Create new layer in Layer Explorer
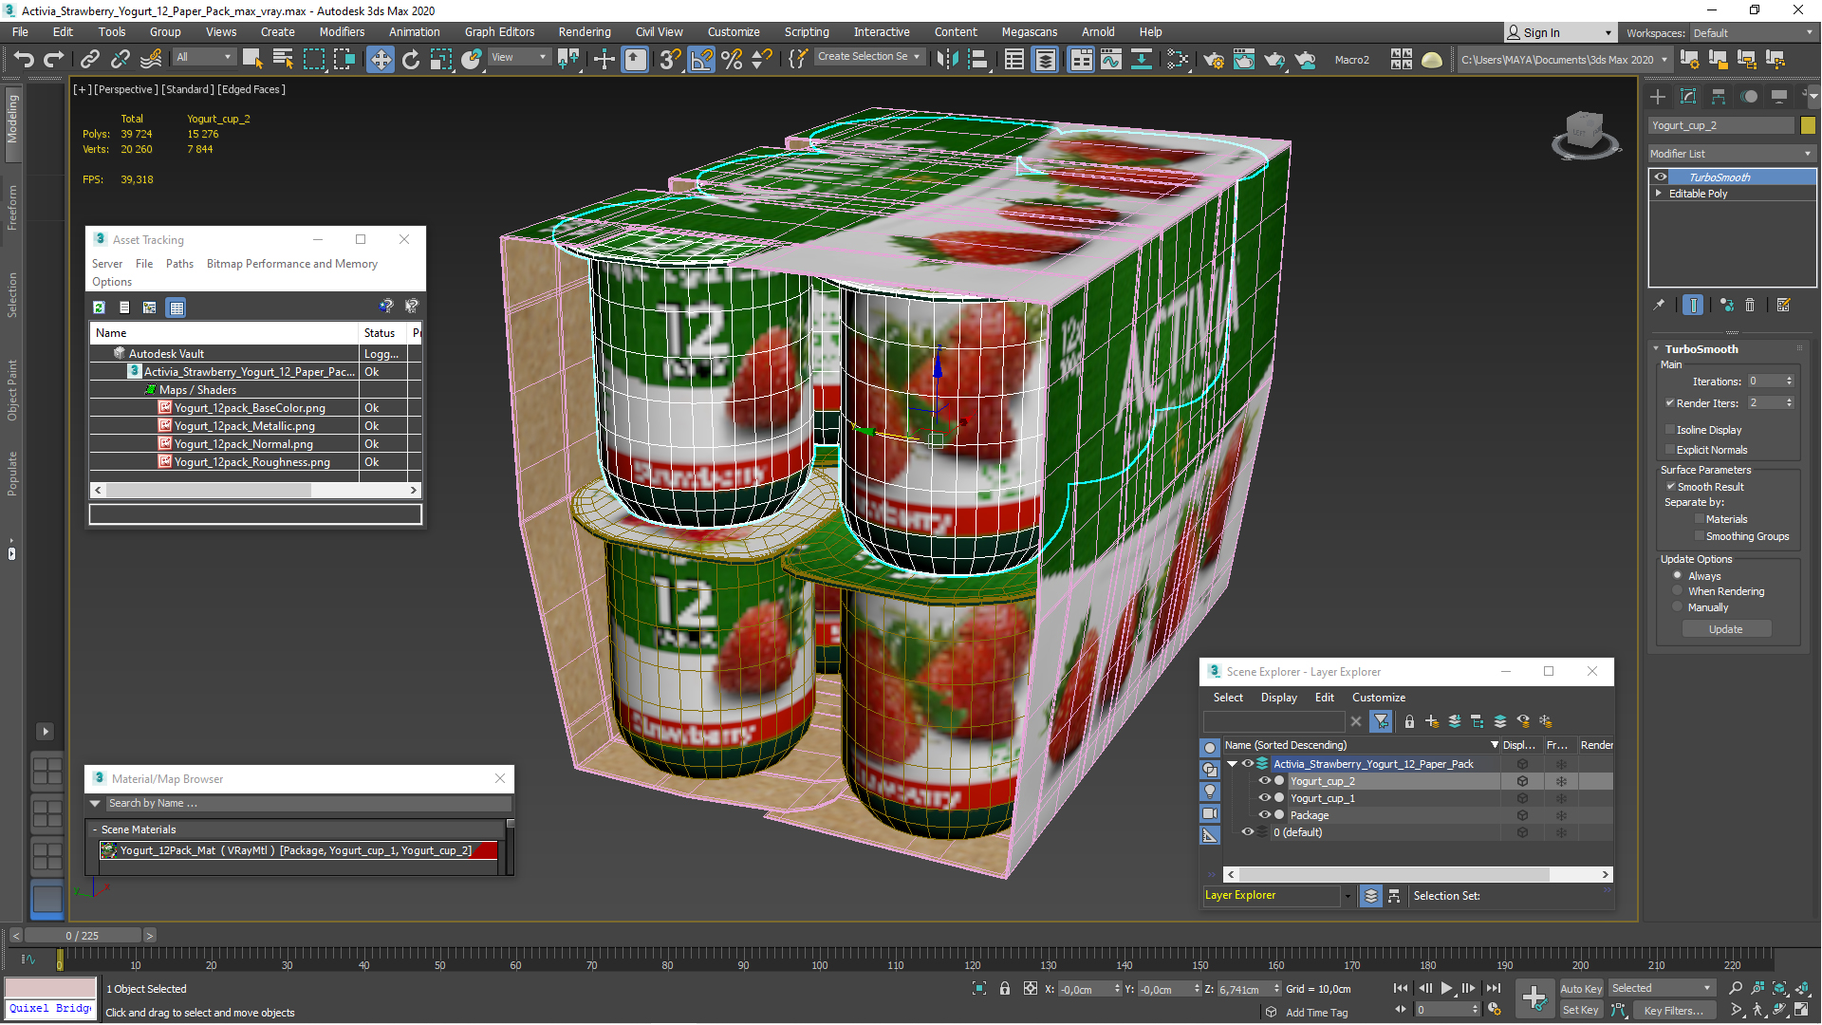1822x1025 pixels. coord(1431,721)
